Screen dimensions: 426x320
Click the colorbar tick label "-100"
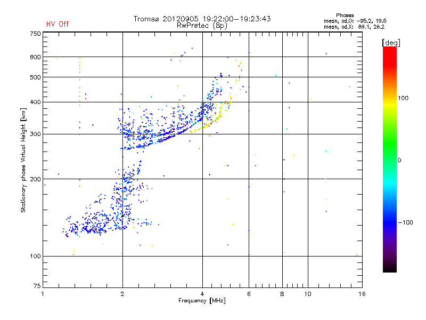click(x=405, y=222)
